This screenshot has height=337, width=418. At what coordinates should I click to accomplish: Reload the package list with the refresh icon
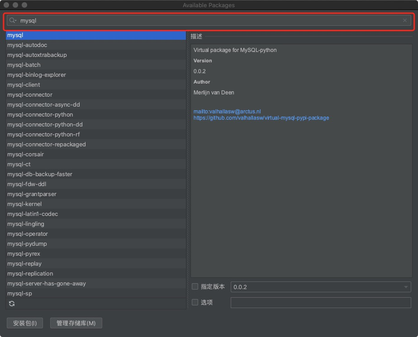(x=12, y=304)
